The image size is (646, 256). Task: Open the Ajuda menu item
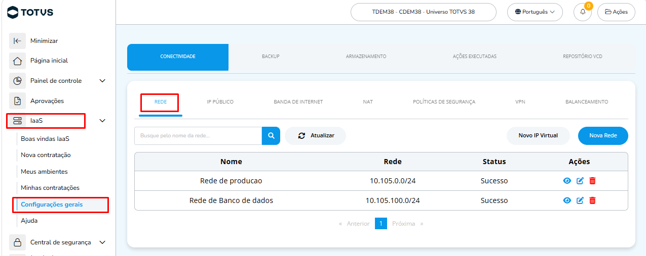pyautogui.click(x=29, y=221)
